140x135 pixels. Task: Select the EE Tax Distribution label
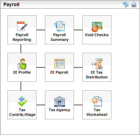pos(97,75)
